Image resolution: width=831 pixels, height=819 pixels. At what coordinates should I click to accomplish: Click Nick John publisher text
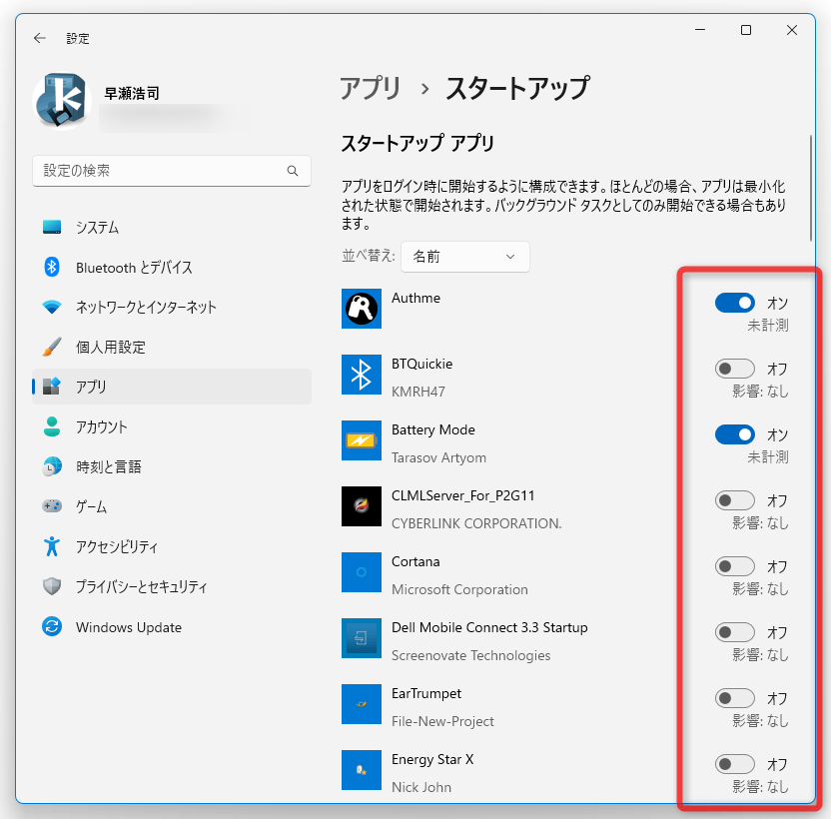(421, 787)
